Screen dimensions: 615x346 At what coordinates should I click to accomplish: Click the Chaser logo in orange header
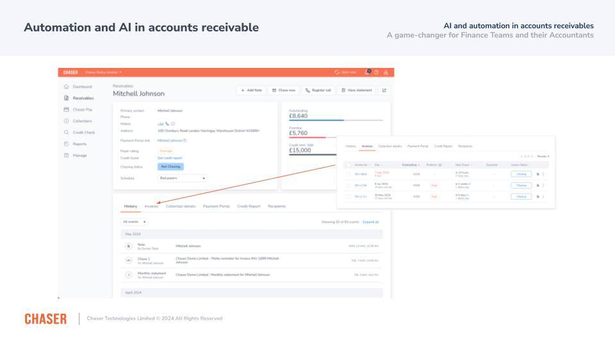pyautogui.click(x=70, y=72)
